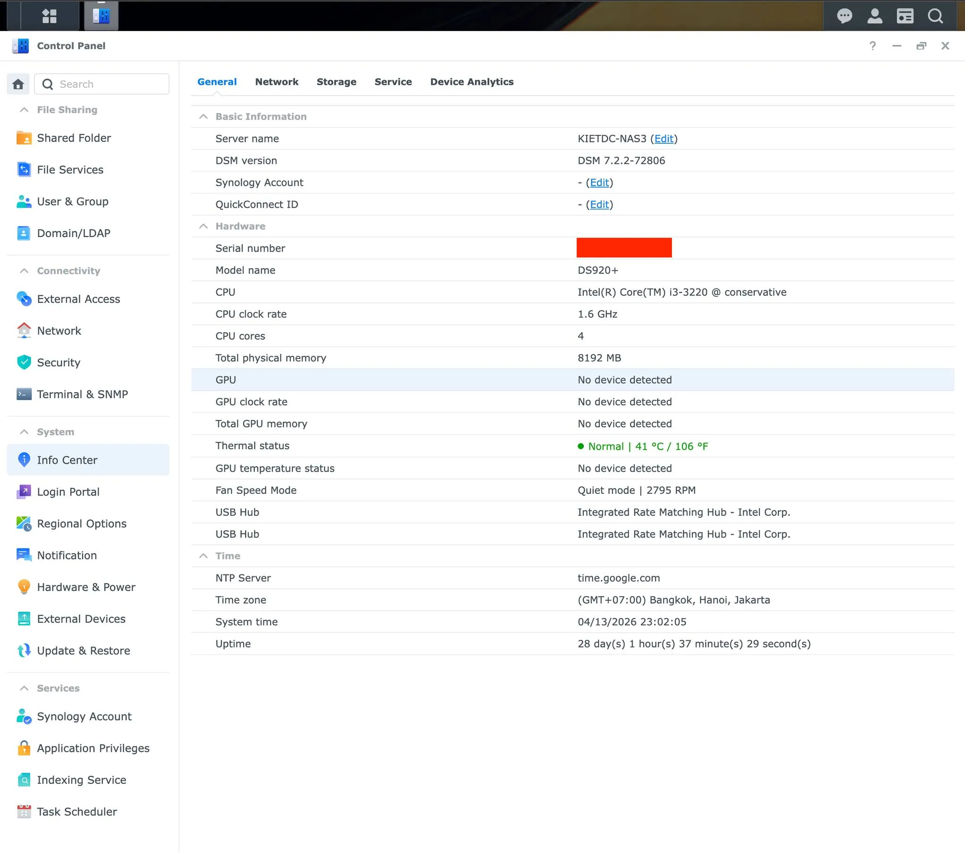Switch to the Device Analytics tab

[472, 82]
